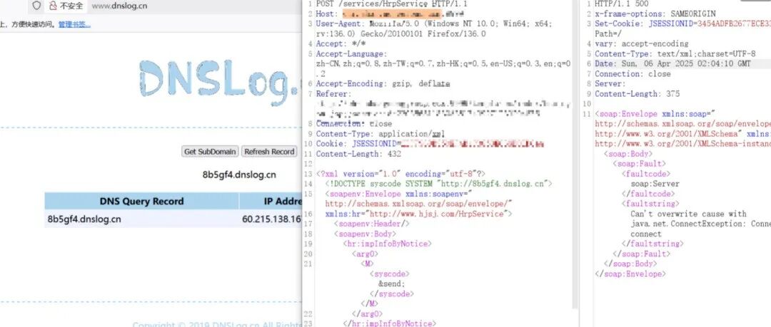Image resolution: width=771 pixels, height=327 pixels.
Task: Click the soap:Server faultcode value
Action: (655, 184)
